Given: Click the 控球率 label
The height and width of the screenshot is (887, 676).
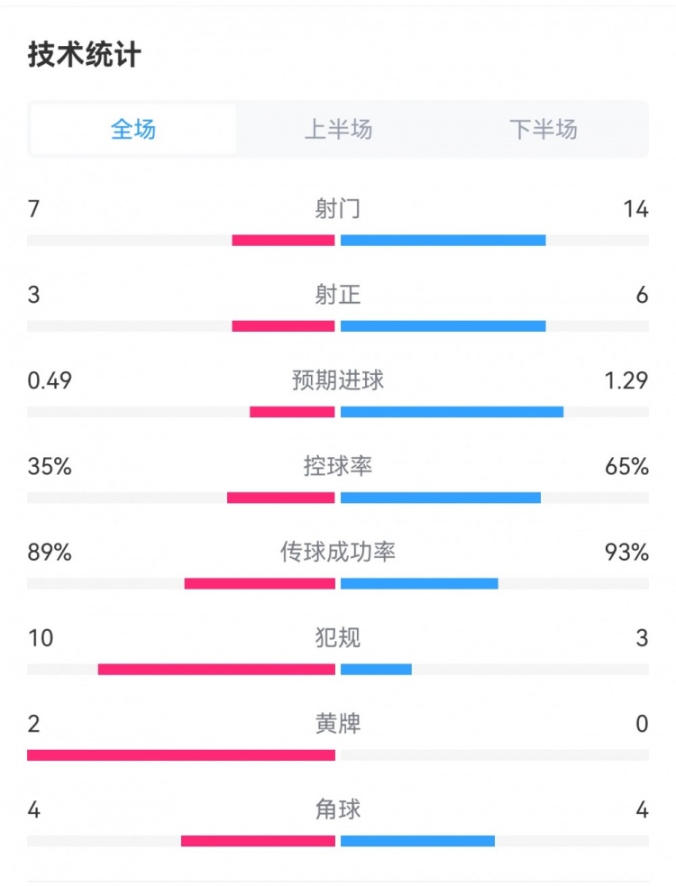Looking at the screenshot, I should [x=338, y=466].
